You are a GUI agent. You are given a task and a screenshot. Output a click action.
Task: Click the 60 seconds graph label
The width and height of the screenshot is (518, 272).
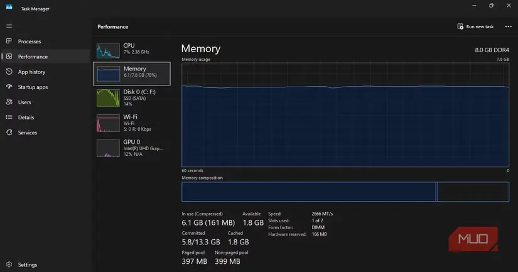[x=192, y=170]
